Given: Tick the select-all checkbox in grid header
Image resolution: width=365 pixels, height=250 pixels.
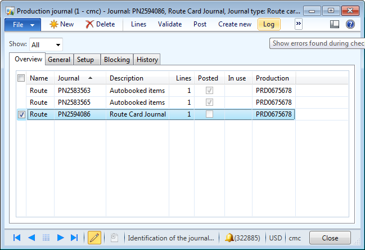Looking at the screenshot, I should pyautogui.click(x=21, y=78).
